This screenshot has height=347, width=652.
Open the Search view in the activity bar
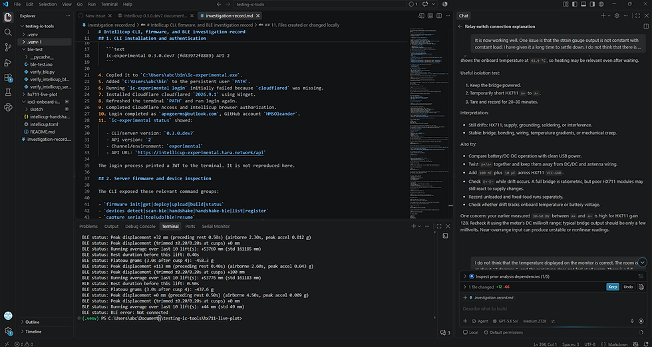coord(8,33)
